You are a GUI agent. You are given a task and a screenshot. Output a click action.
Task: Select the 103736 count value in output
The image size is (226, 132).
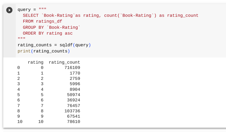pyautogui.click(x=72, y=111)
